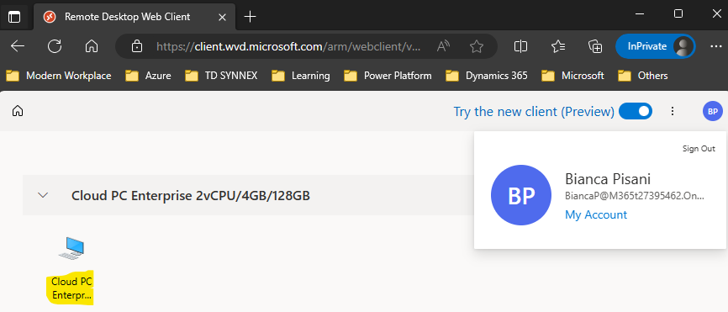The height and width of the screenshot is (312, 728).
Task: Click the Read aloud icon
Action: [444, 46]
